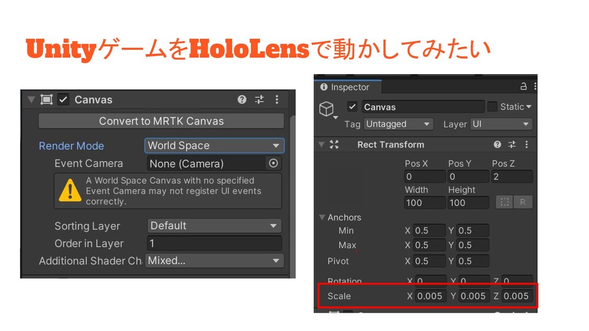Toggle Rect Transform raw edit mode R button
Screen dimensions: 589x331
pos(523,202)
